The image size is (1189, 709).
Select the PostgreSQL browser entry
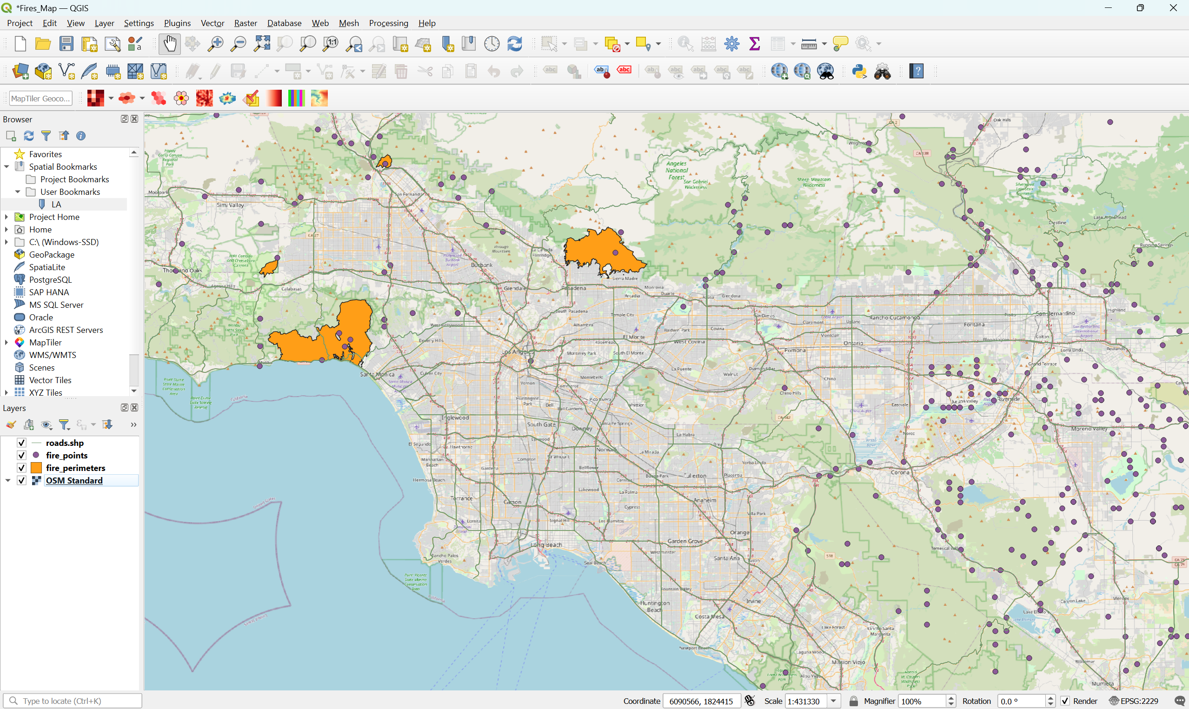click(x=50, y=279)
